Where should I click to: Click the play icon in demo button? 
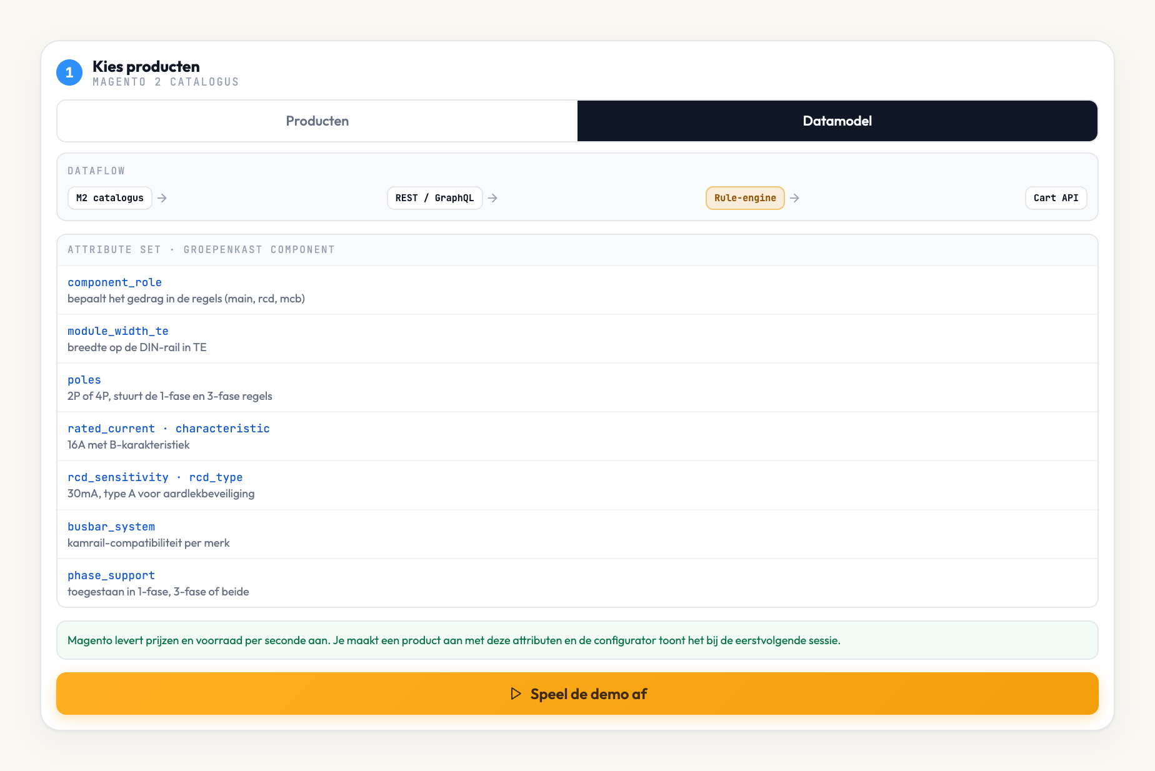[x=516, y=694]
